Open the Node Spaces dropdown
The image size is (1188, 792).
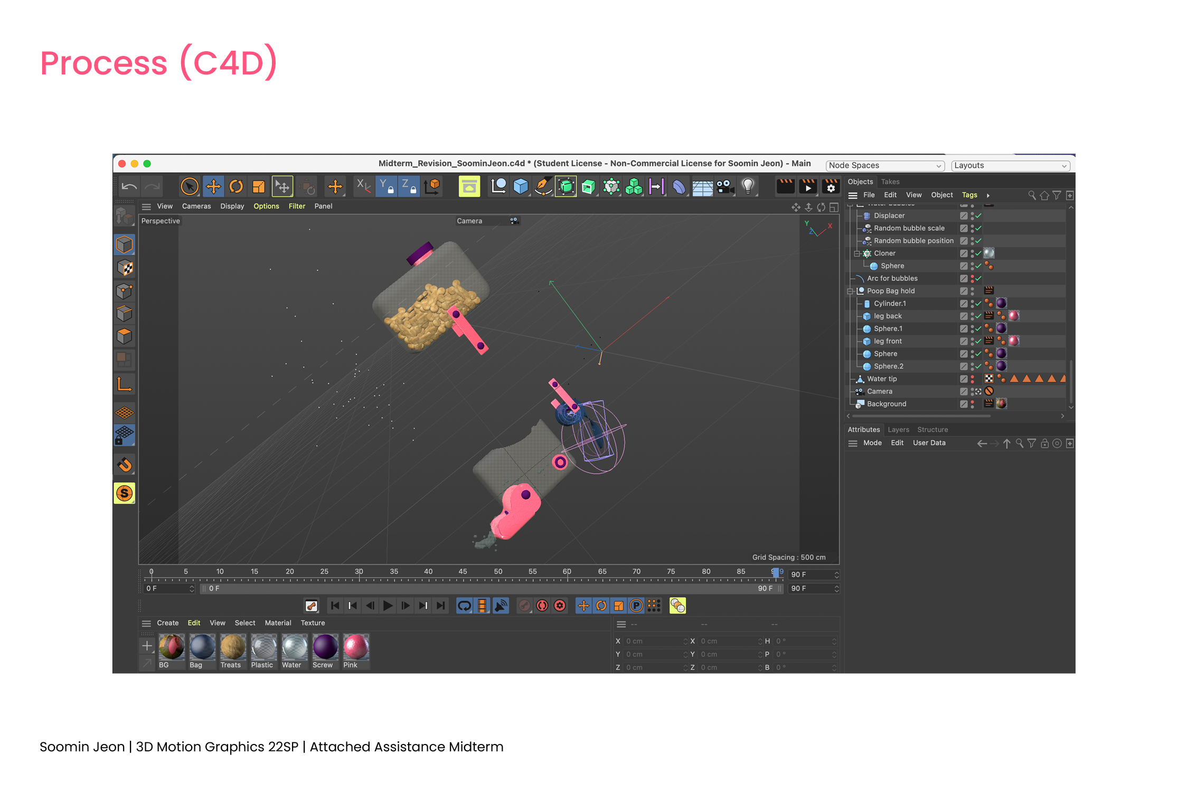coord(885,166)
